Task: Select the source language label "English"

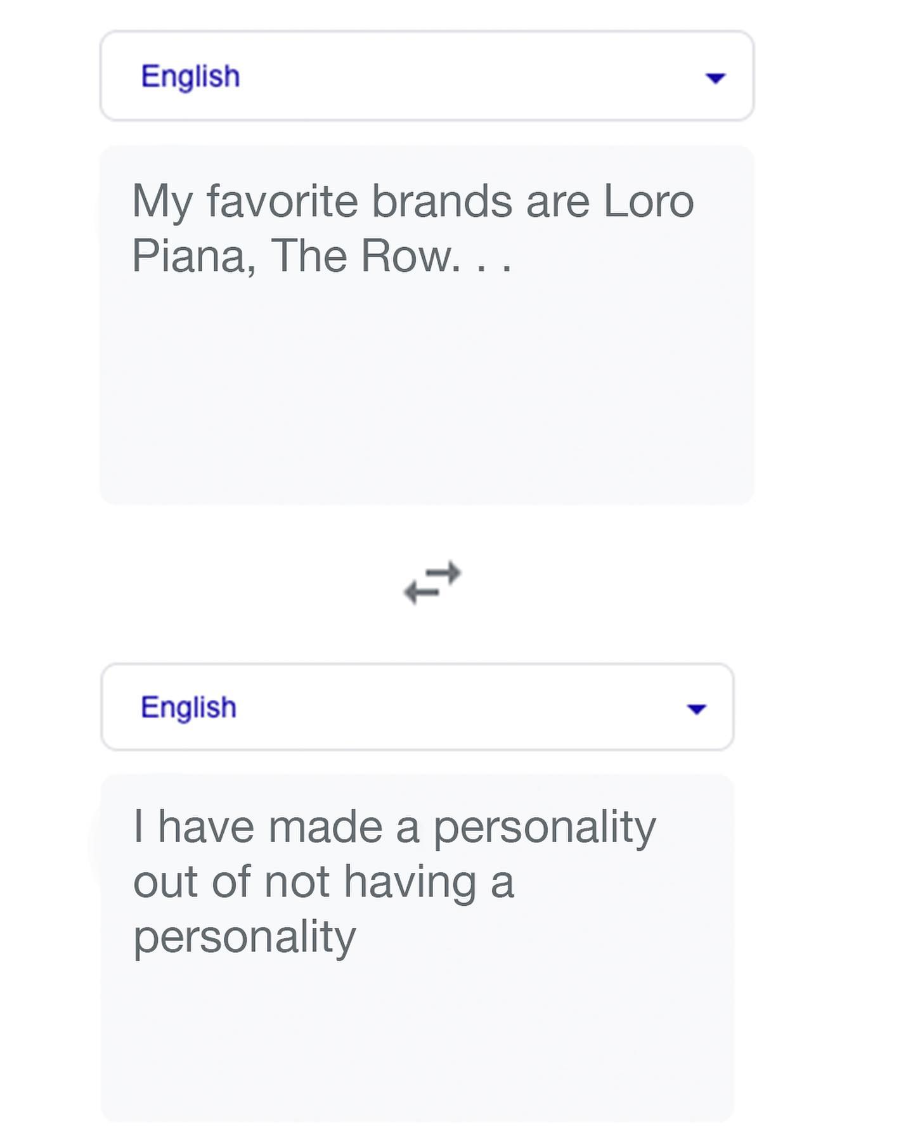Action: coord(190,77)
